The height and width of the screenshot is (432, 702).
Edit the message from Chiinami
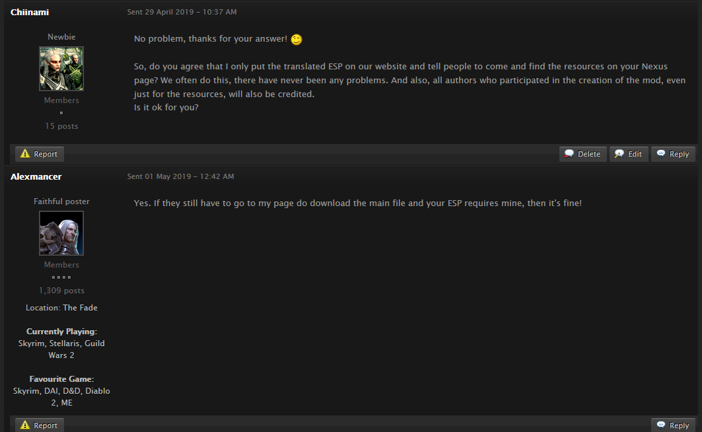pyautogui.click(x=629, y=153)
